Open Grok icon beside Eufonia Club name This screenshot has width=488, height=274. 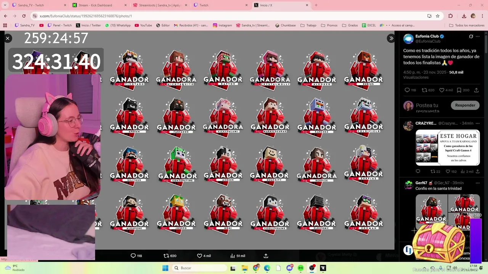click(x=471, y=37)
